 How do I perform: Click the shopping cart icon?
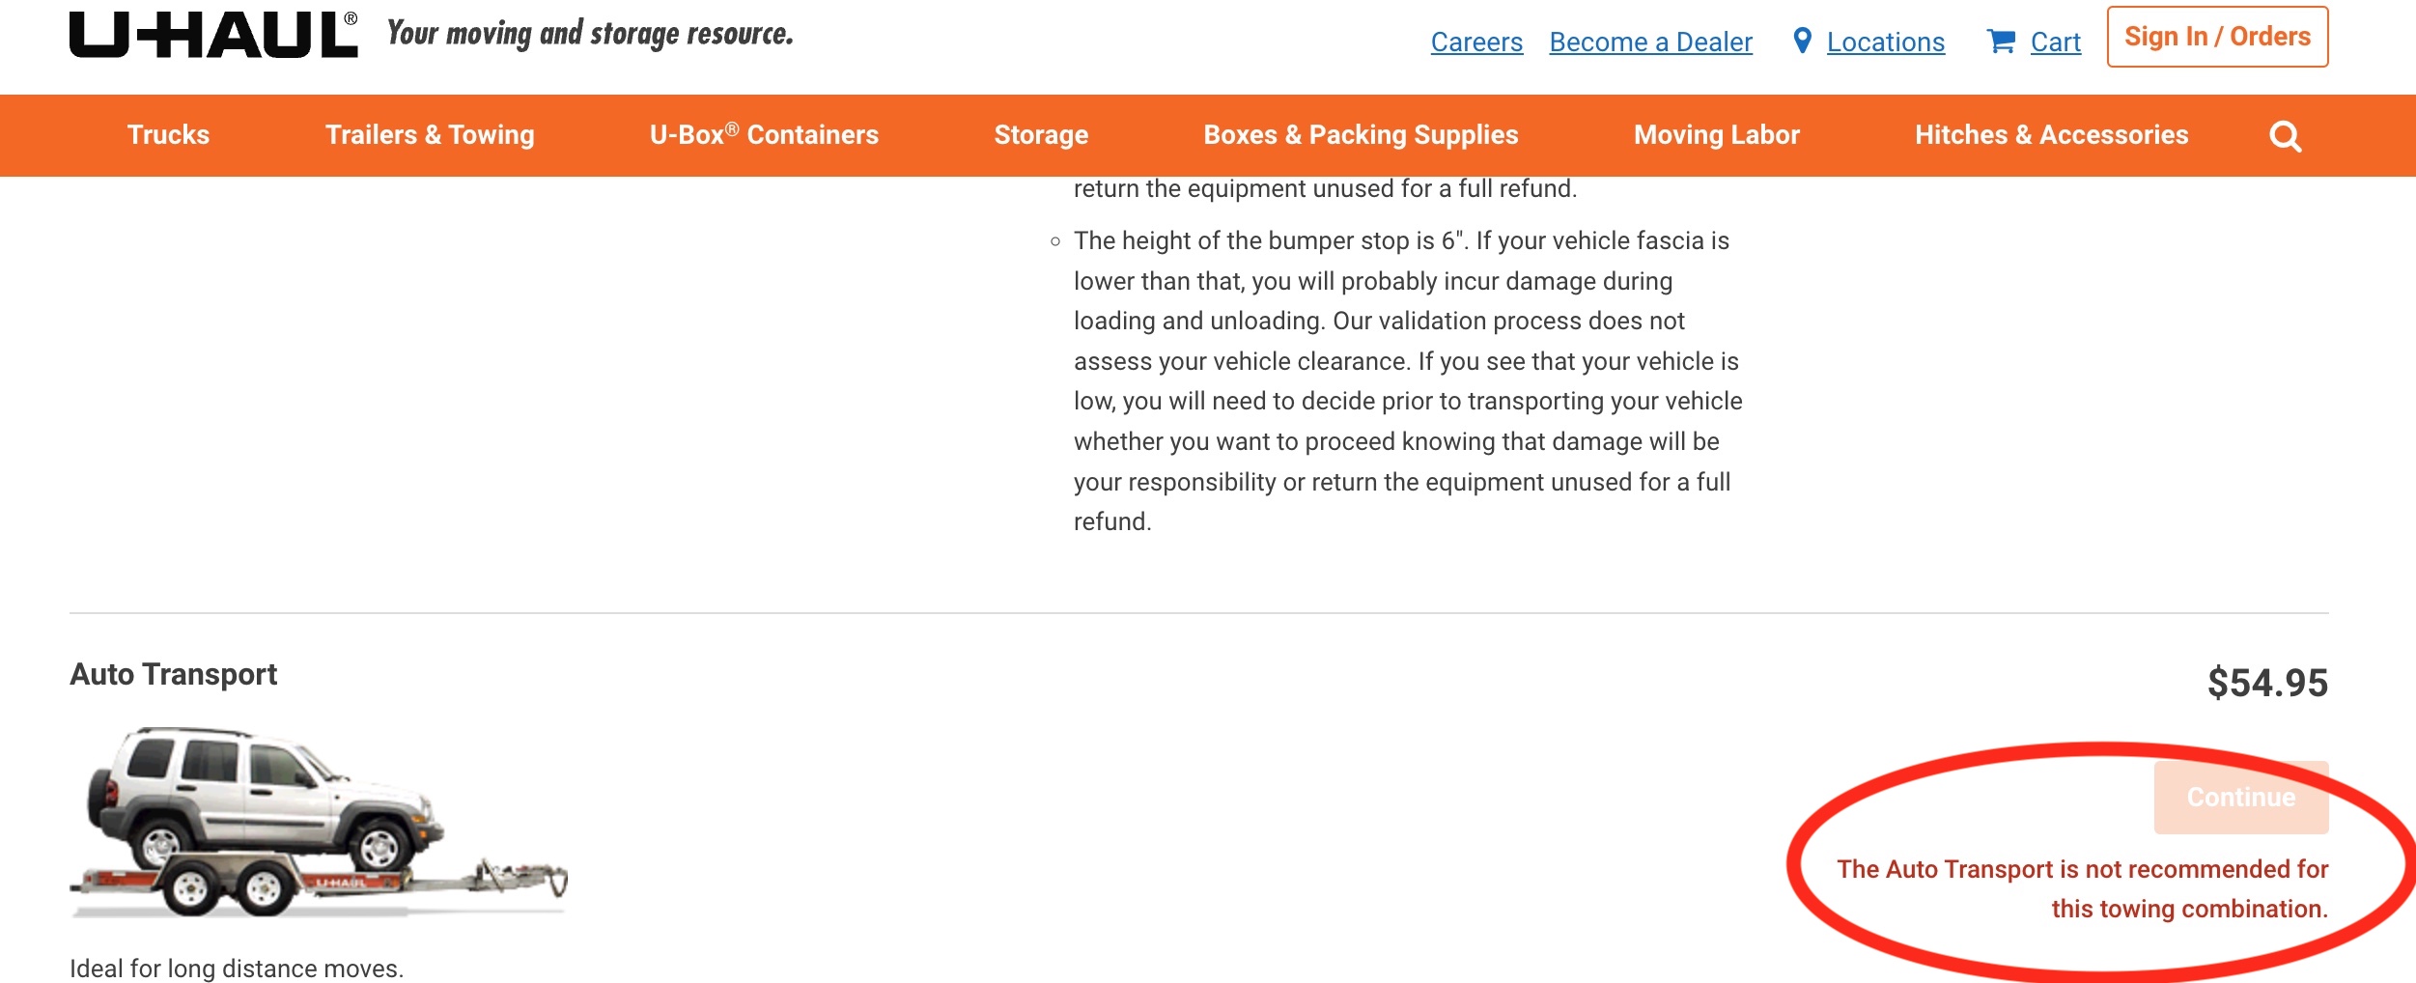2001,42
